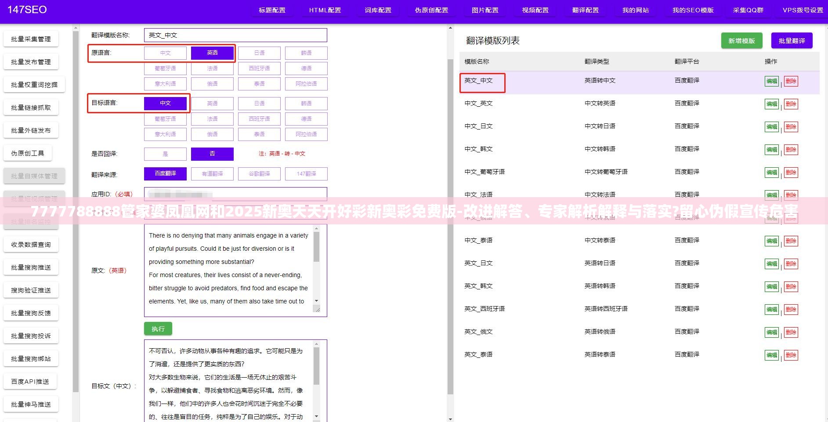This screenshot has width=828, height=422.
Task: Go to 我的网站 in the top bar
Action: [636, 10]
